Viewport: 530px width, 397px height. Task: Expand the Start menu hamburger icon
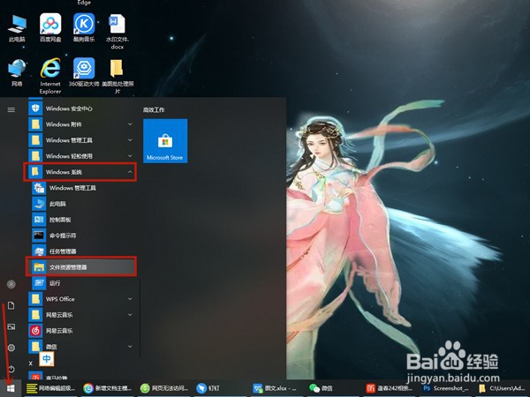click(x=11, y=109)
